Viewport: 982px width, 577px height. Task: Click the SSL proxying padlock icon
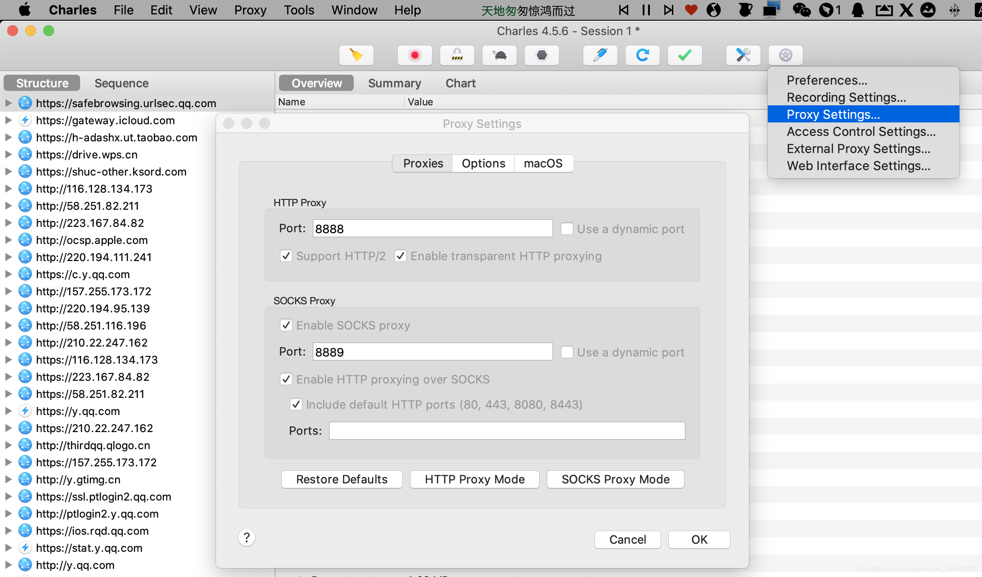pyautogui.click(x=457, y=55)
